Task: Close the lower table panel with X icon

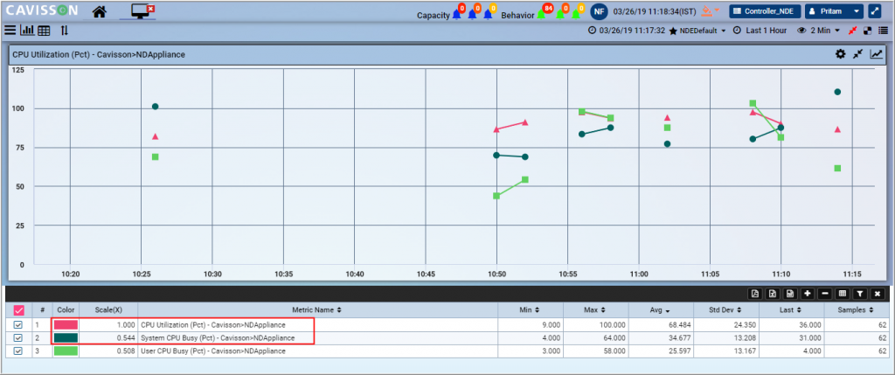Action: pyautogui.click(x=878, y=294)
